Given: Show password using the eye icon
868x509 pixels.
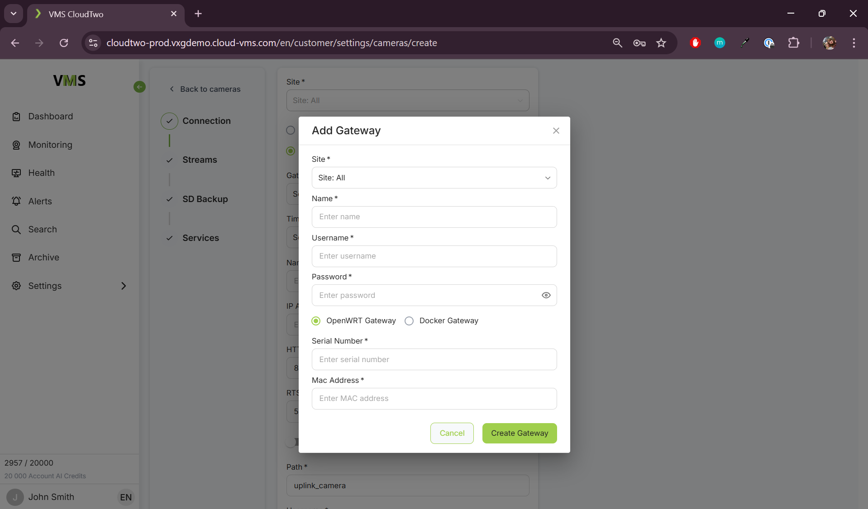Looking at the screenshot, I should 546,295.
